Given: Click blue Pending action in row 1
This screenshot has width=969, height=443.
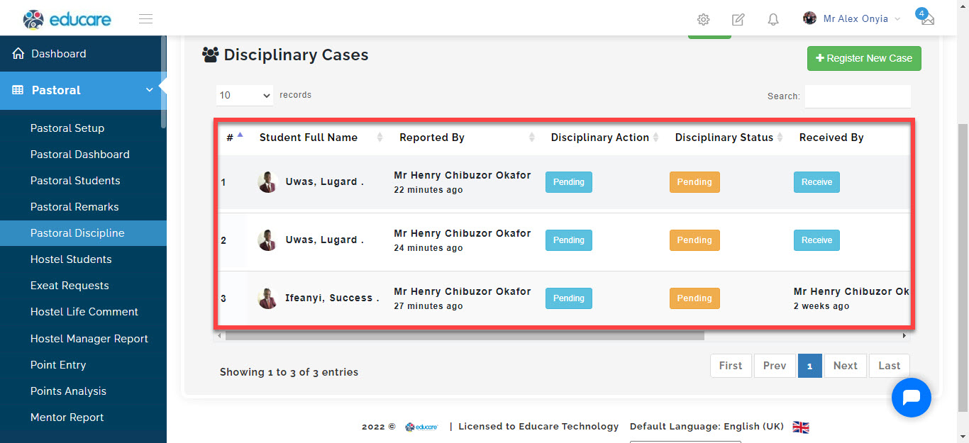Looking at the screenshot, I should click(x=568, y=182).
